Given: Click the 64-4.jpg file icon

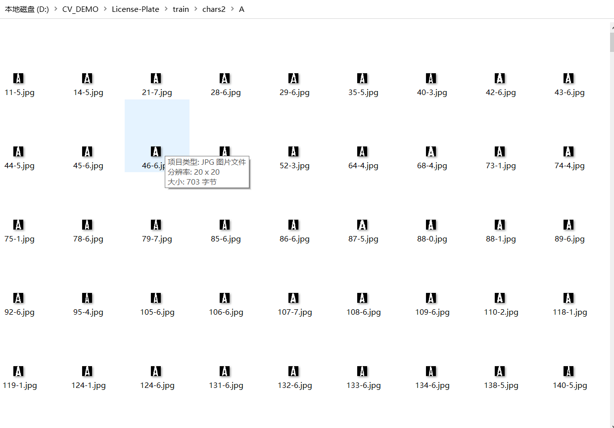Looking at the screenshot, I should point(362,151).
